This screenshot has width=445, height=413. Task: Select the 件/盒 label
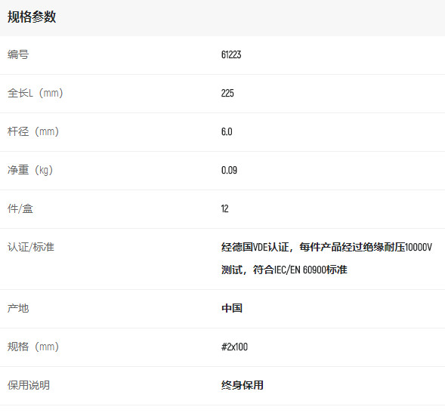tap(20, 209)
